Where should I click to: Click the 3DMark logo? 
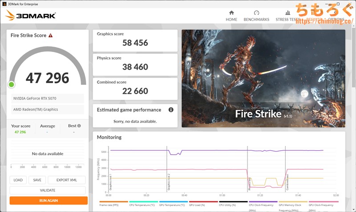(x=30, y=16)
